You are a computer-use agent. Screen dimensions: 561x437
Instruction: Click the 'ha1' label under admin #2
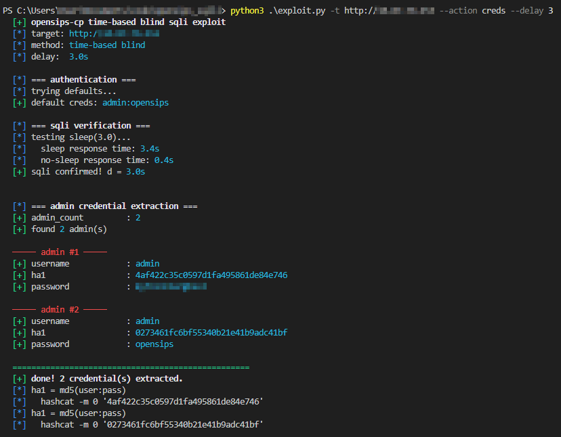click(39, 333)
